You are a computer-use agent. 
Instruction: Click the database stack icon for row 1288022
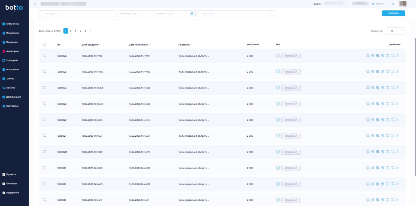pos(373,120)
